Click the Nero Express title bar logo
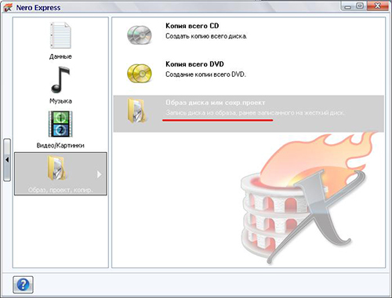 8,8
